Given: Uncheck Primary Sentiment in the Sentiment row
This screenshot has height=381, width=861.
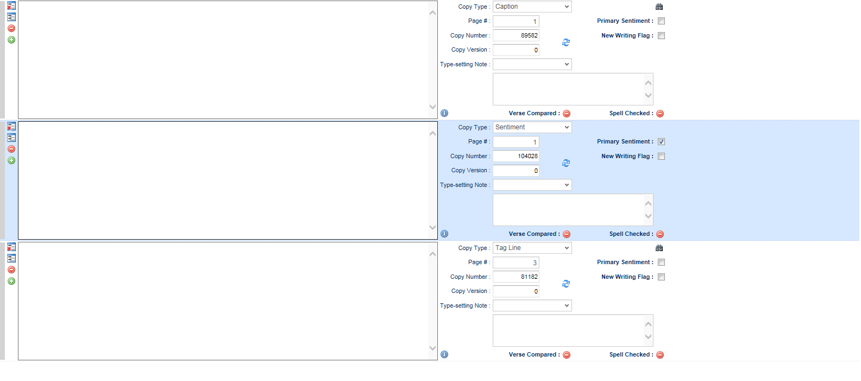Looking at the screenshot, I should pyautogui.click(x=661, y=142).
